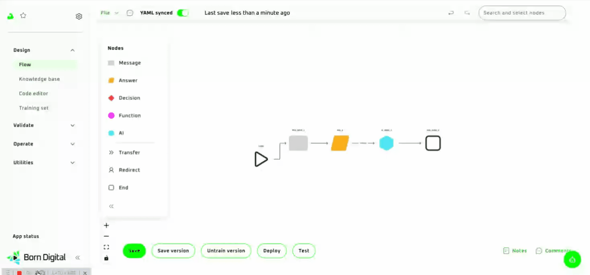Click the star favorite icon
This screenshot has height=275, width=590.
(23, 16)
